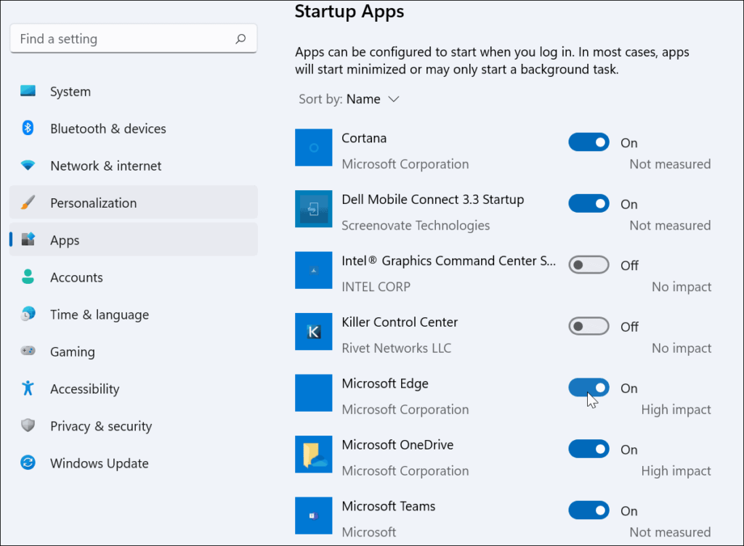Open Network & internet settings
This screenshot has height=546, width=744.
134,166
